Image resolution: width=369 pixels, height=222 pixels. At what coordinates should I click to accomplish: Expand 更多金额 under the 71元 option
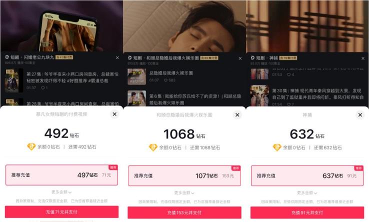[61, 192]
